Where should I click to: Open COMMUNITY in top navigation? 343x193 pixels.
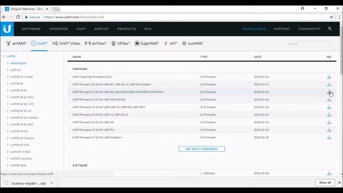click(x=309, y=29)
